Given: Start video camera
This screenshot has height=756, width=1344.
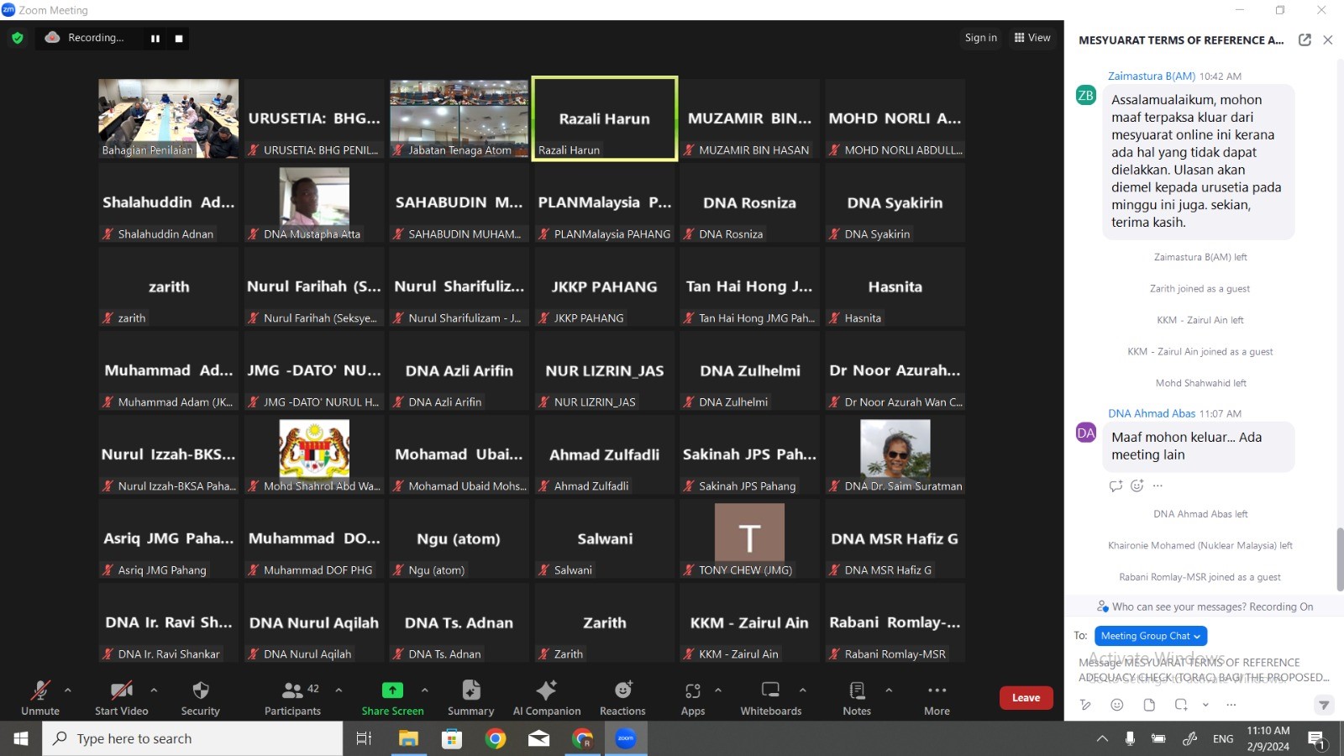Looking at the screenshot, I should click(x=122, y=698).
